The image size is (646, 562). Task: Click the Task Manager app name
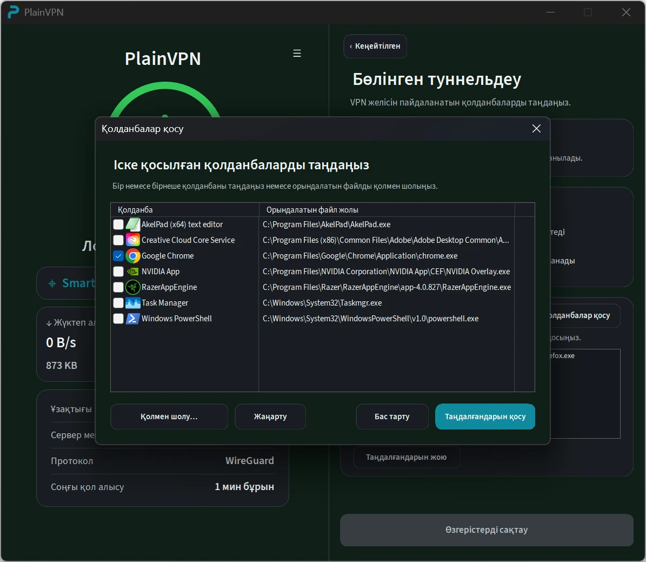[165, 303]
